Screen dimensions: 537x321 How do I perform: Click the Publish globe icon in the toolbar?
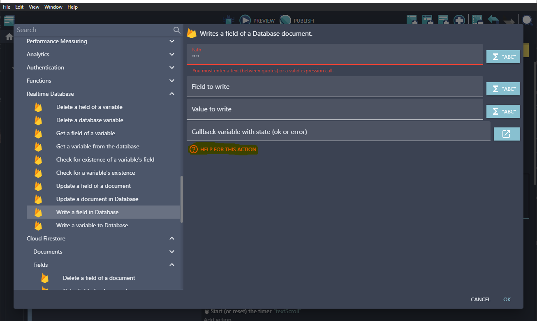coord(285,20)
